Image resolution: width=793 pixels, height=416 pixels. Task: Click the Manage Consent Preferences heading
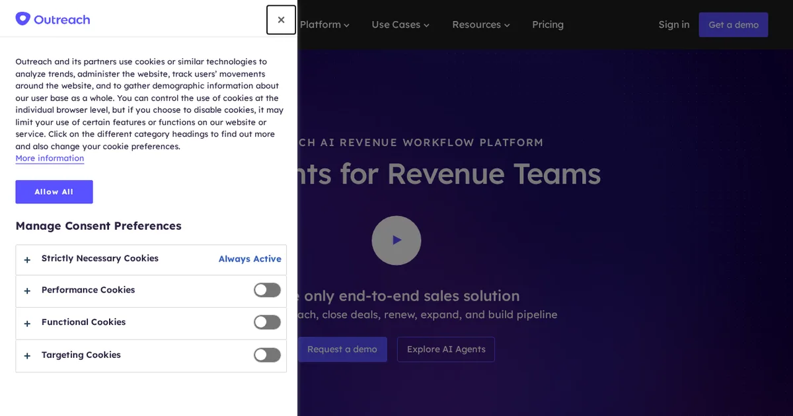point(98,226)
